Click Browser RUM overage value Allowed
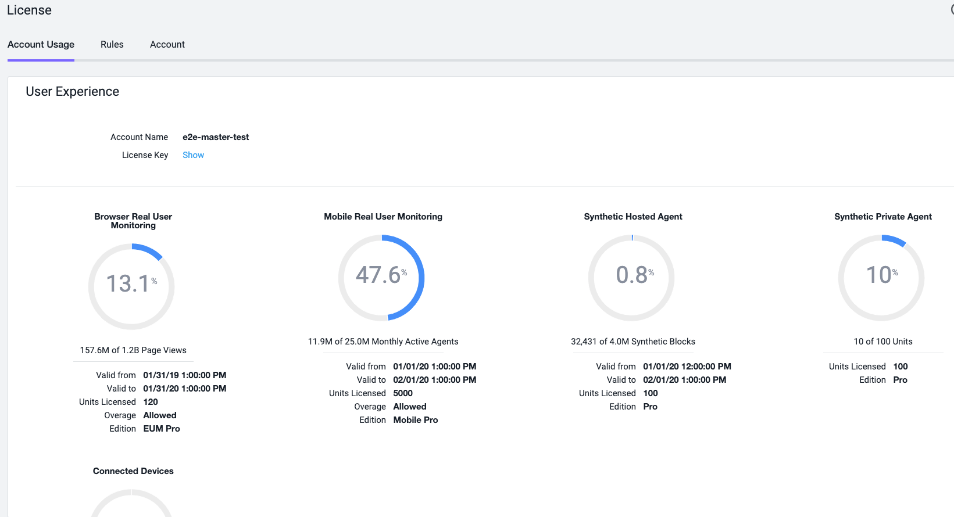Image resolution: width=954 pixels, height=517 pixels. pyautogui.click(x=160, y=415)
